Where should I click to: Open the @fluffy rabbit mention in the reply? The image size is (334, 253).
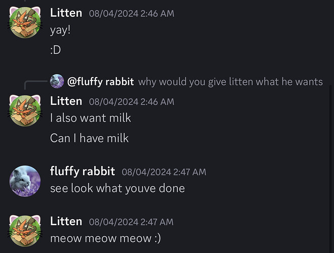click(x=101, y=81)
